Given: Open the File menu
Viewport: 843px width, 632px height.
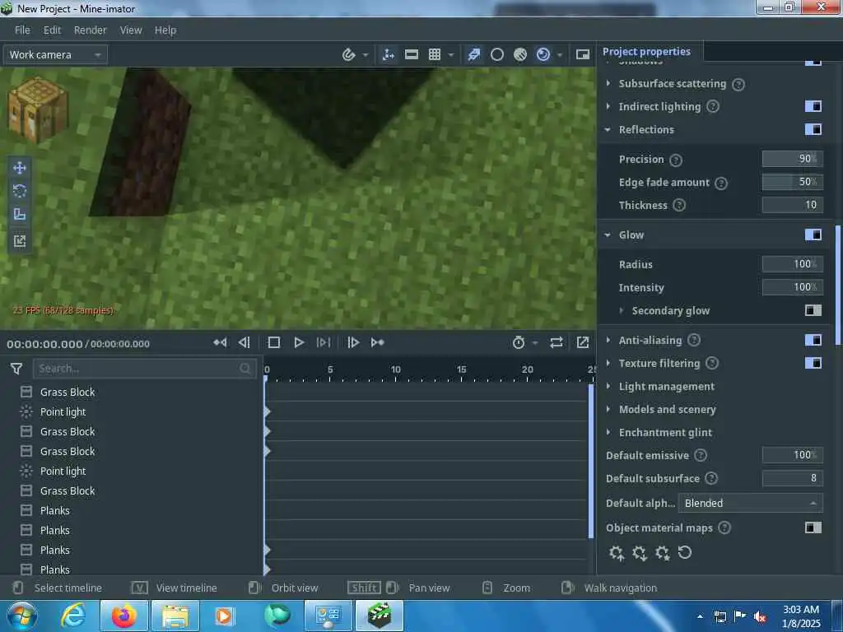Looking at the screenshot, I should pos(22,30).
